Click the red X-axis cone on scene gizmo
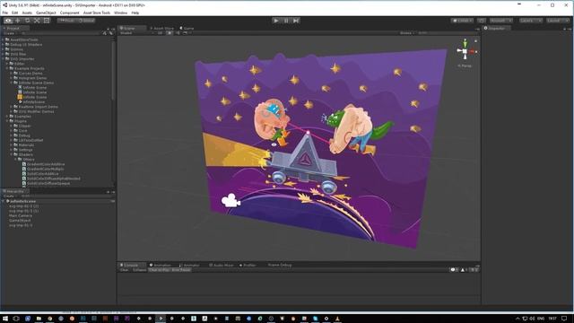Viewport: 574px width, 323px height. point(472,52)
